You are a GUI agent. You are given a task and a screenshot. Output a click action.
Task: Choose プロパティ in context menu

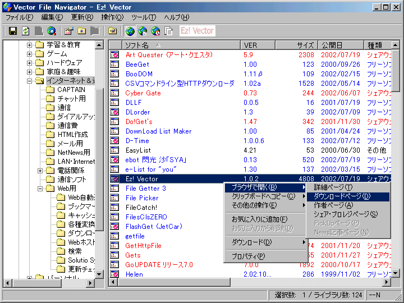[266, 256]
